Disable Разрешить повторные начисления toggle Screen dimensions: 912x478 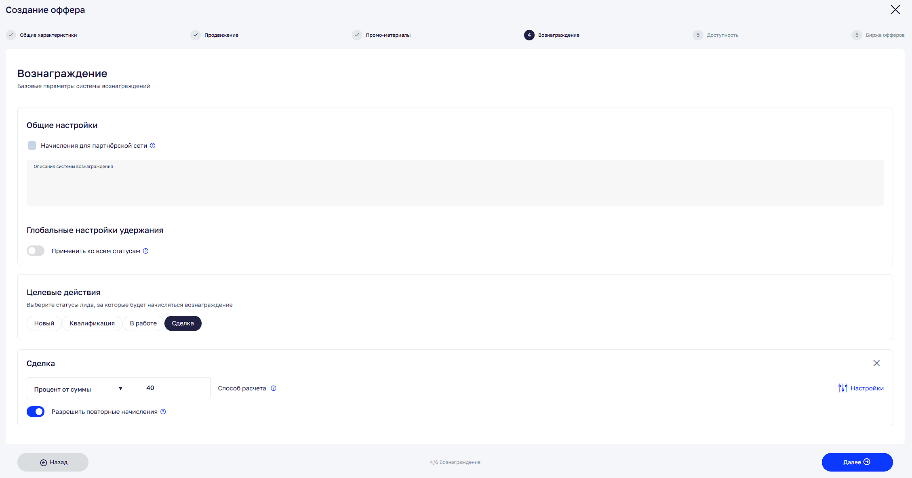[36, 412]
